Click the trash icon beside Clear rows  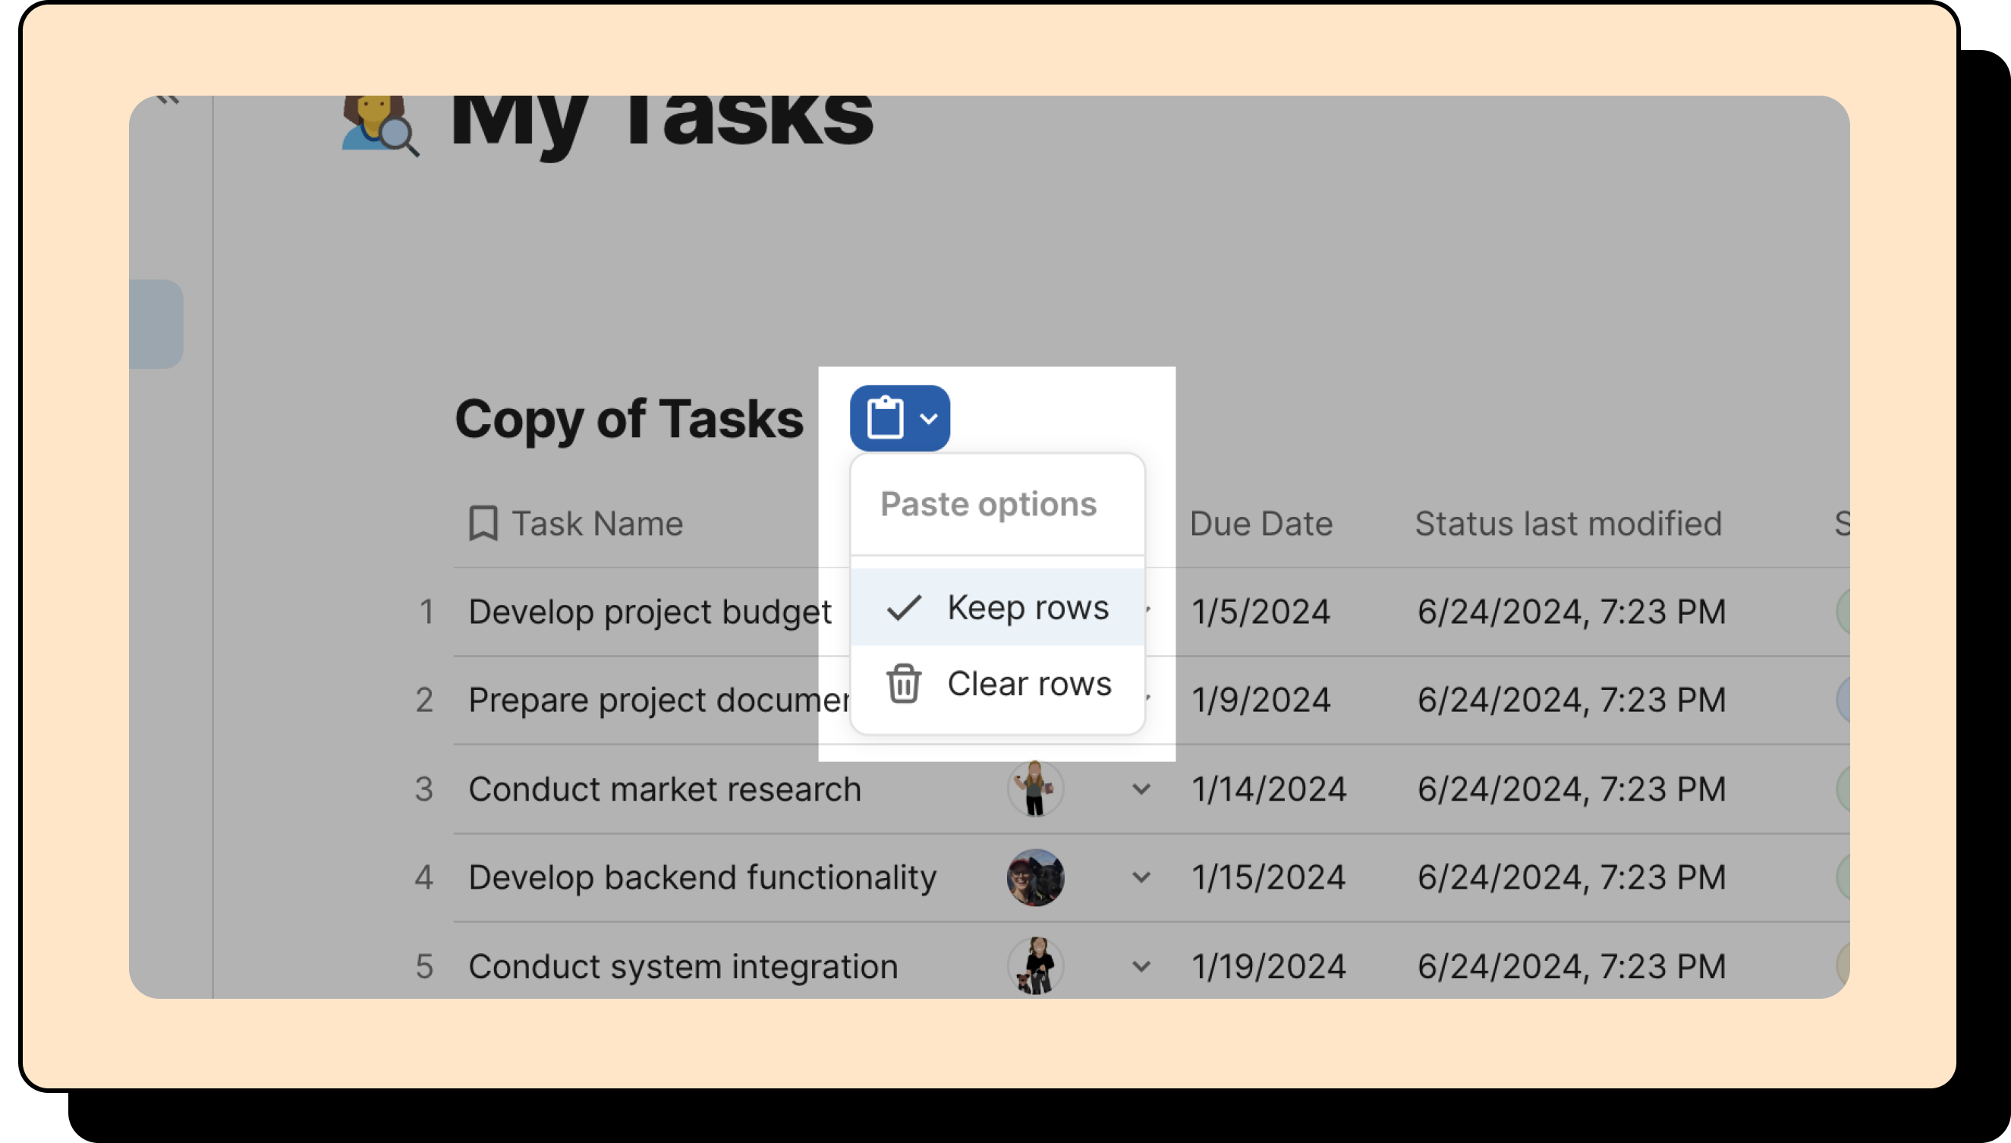pos(904,684)
